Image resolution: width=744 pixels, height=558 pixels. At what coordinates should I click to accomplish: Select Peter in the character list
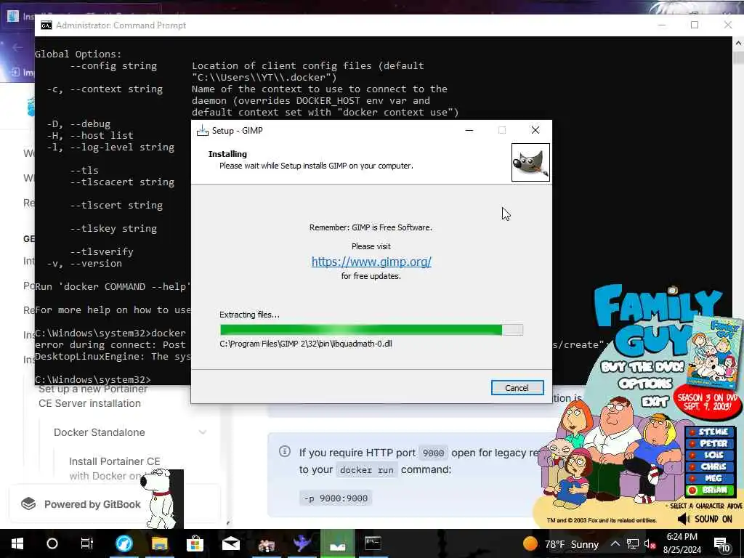[x=709, y=443]
